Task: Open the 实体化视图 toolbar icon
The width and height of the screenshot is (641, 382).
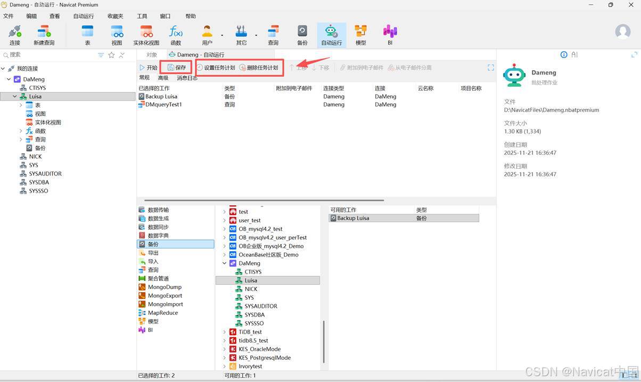Action: (146, 35)
